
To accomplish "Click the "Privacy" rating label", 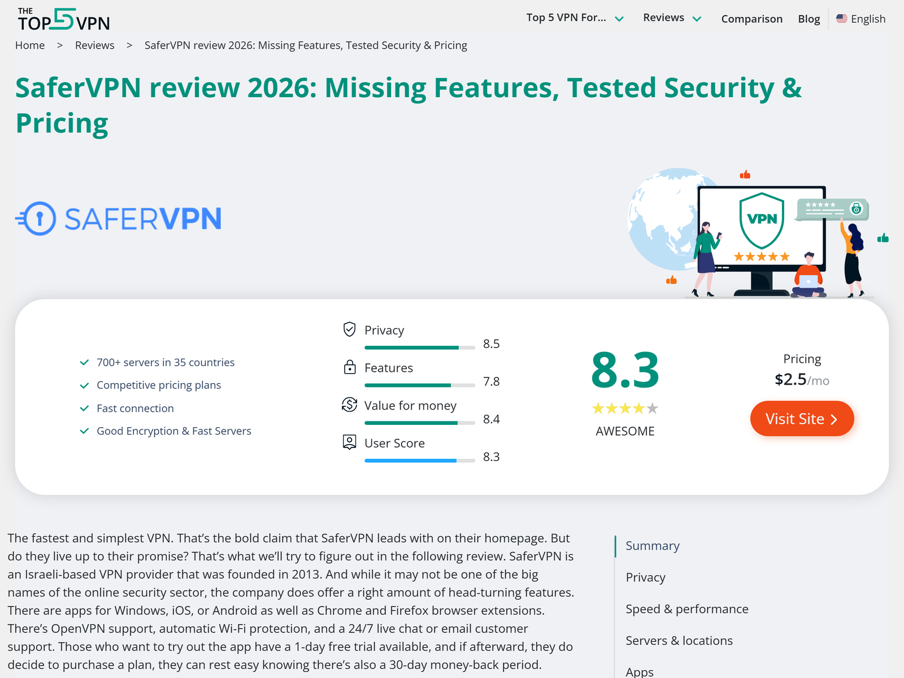I will 384,330.
